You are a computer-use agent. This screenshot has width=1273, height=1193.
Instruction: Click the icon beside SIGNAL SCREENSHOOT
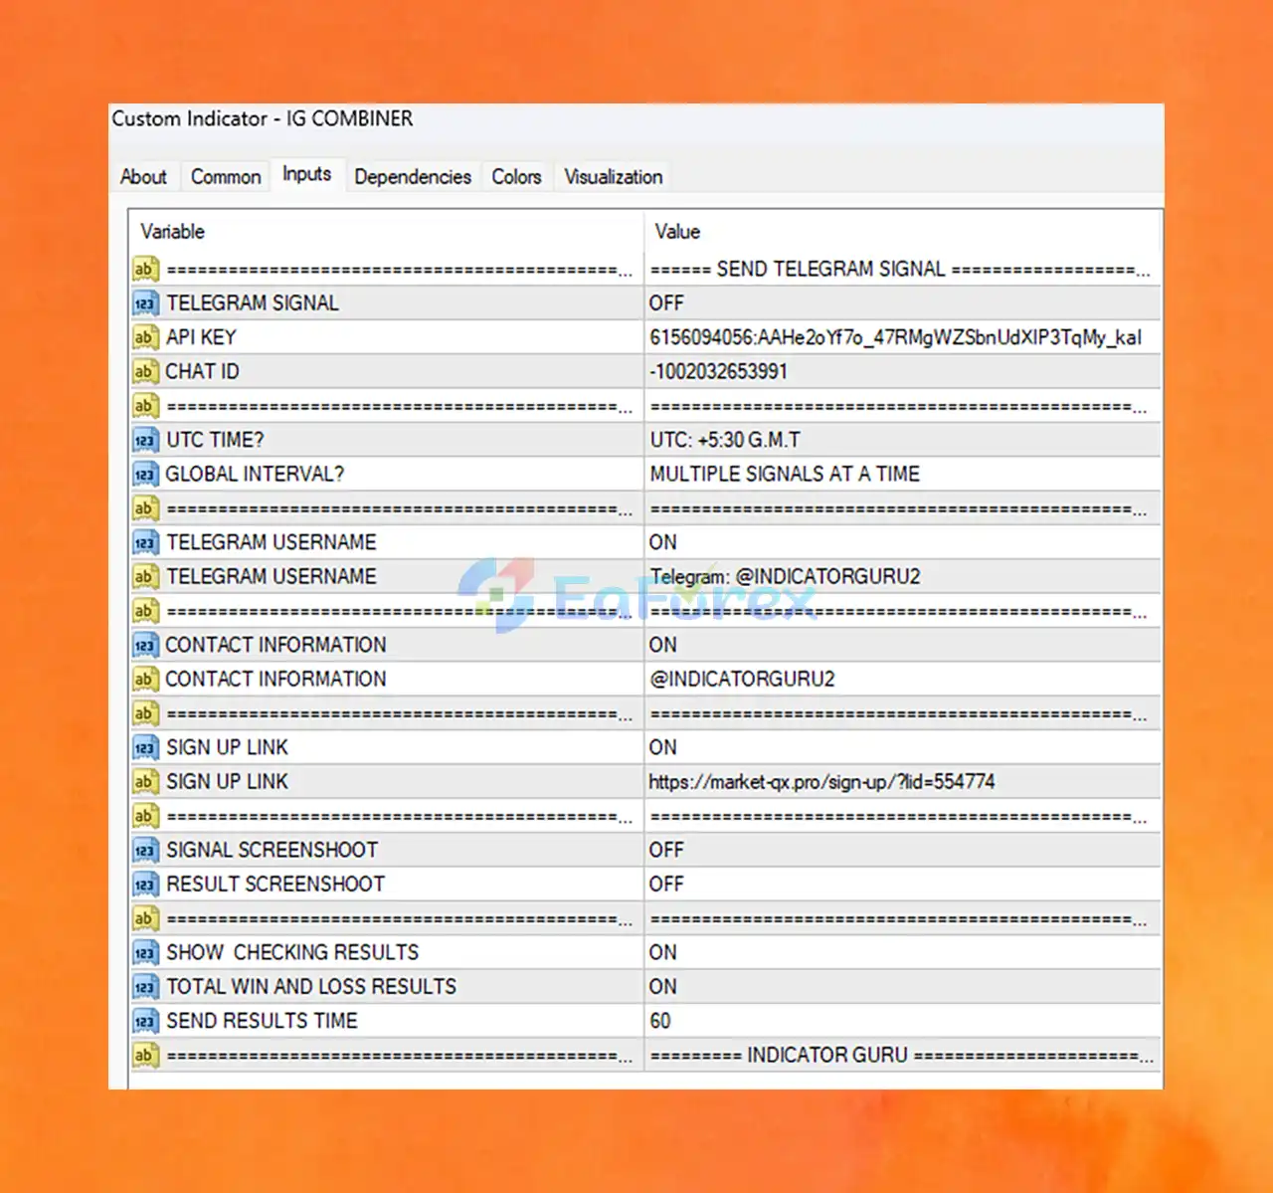click(x=145, y=850)
